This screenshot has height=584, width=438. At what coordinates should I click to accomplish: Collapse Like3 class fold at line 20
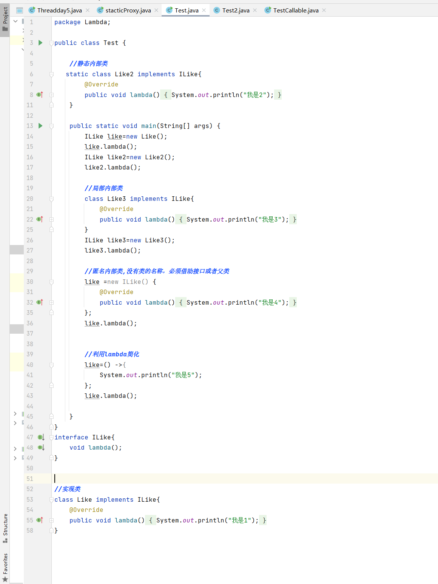[52, 199]
